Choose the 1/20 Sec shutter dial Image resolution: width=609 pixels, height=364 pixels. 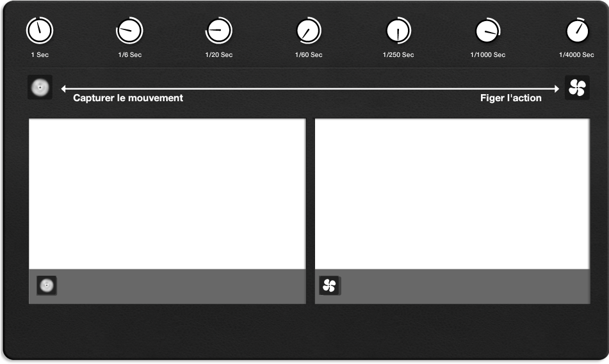click(219, 30)
